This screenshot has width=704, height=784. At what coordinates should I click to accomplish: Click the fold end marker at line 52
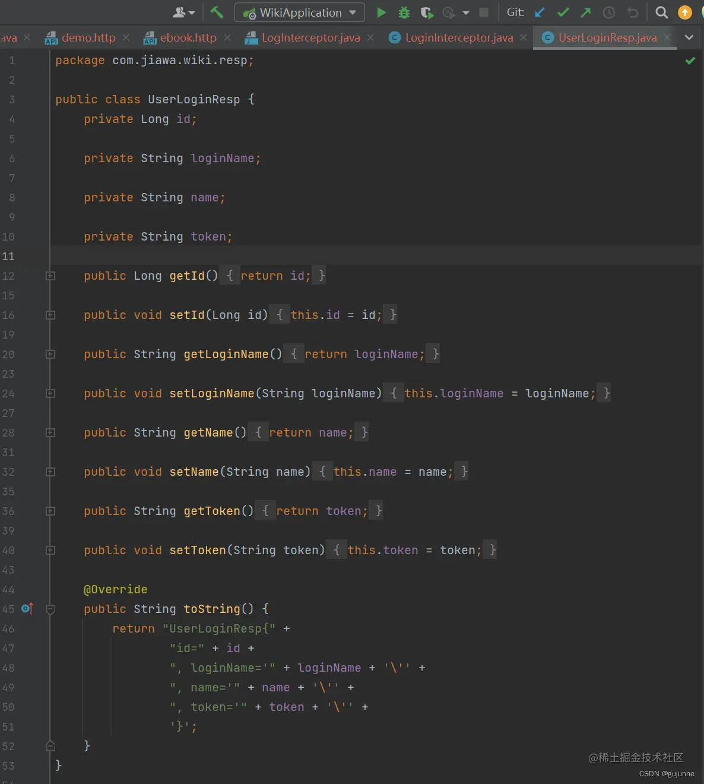(x=50, y=746)
